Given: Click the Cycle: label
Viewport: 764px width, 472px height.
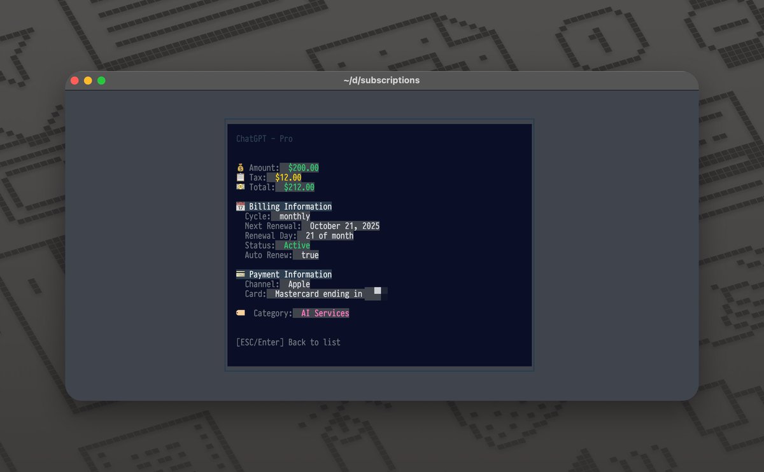Looking at the screenshot, I should pyautogui.click(x=258, y=216).
